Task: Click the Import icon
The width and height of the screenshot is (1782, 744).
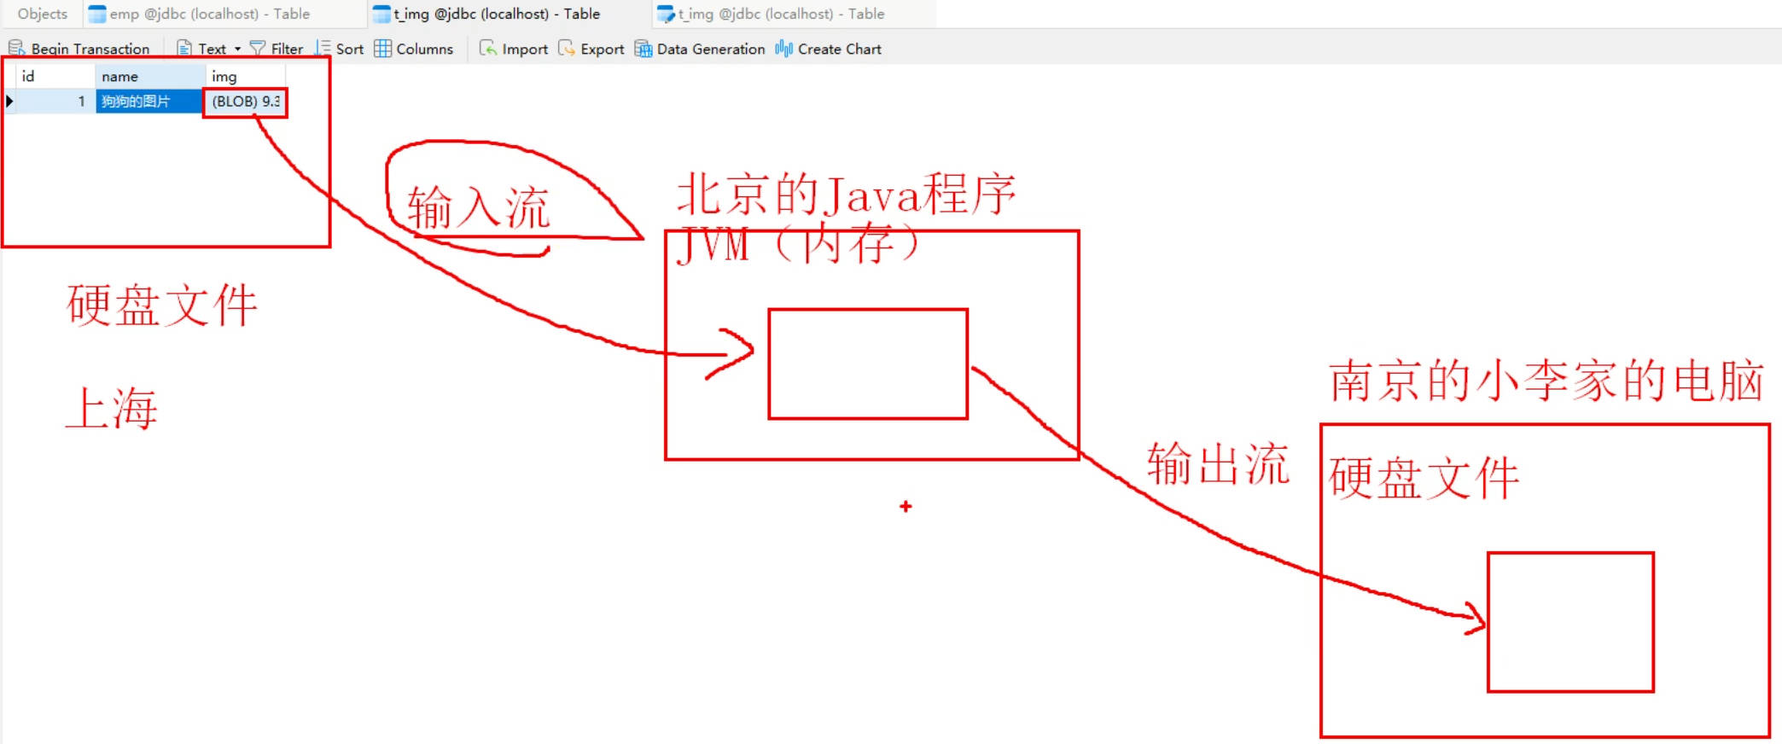Action: 487,49
